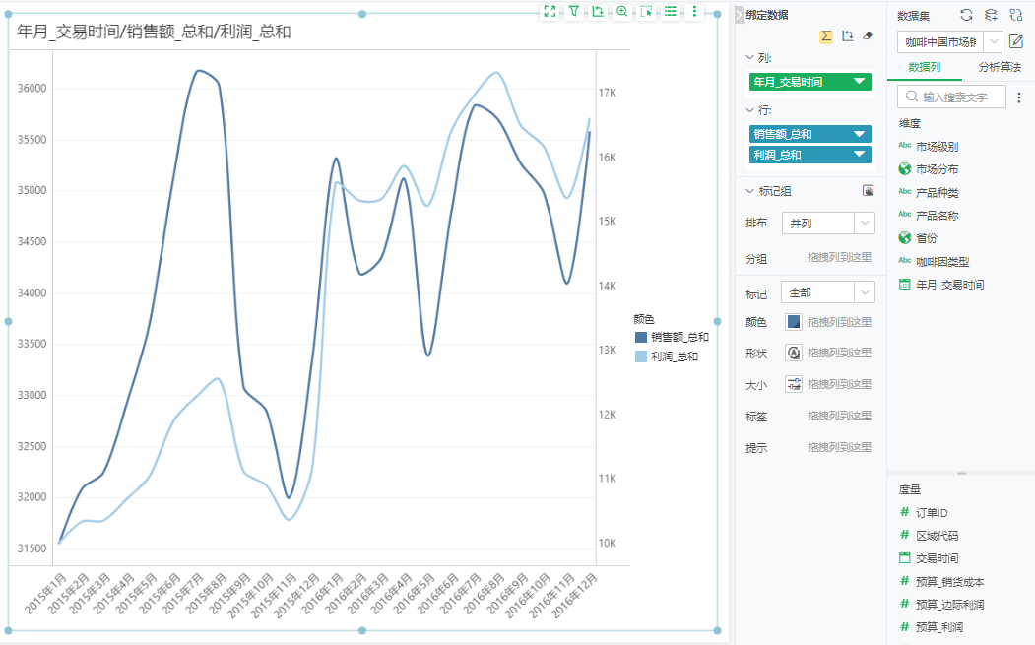Click the 提示 drop area 拖拽列到这里

point(839,448)
